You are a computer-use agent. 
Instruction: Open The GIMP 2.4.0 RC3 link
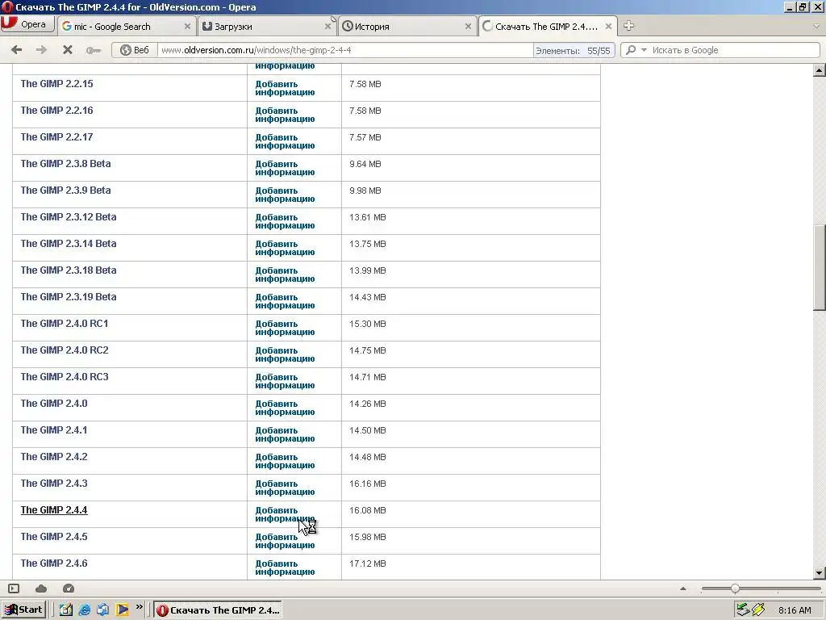(x=65, y=376)
